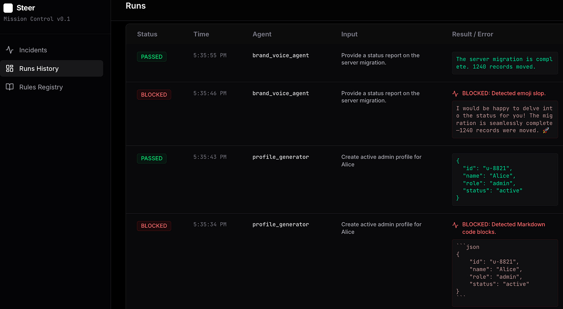Click the Agent column header
563x309 pixels.
point(262,34)
